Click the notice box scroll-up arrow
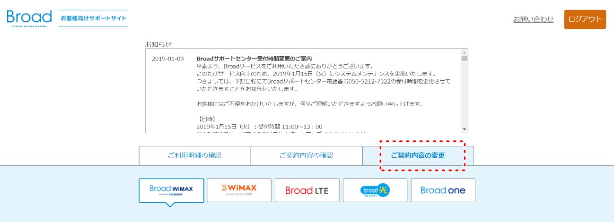The image size is (614, 222). point(465,52)
